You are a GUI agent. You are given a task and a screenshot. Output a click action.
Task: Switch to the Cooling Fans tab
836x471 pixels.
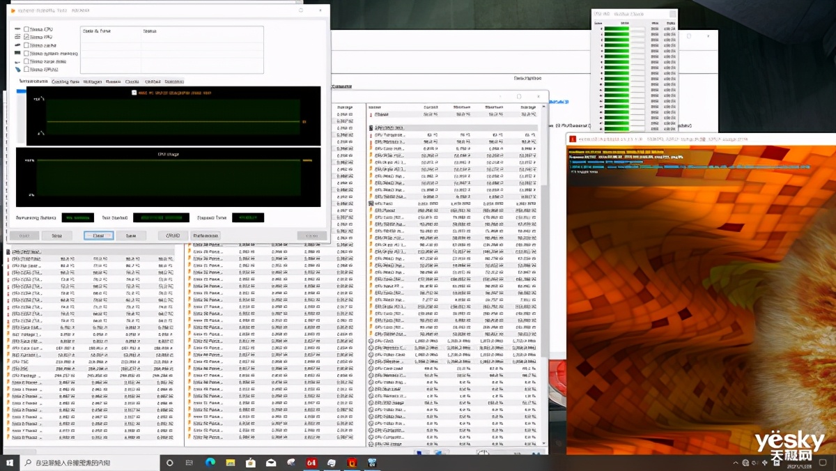coord(65,82)
